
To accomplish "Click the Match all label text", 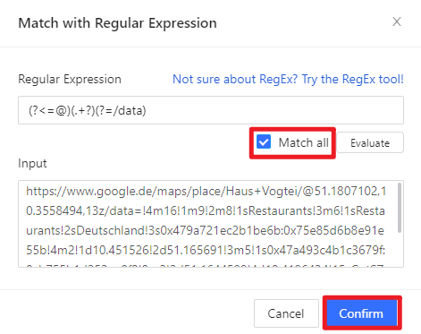I will [x=304, y=142].
